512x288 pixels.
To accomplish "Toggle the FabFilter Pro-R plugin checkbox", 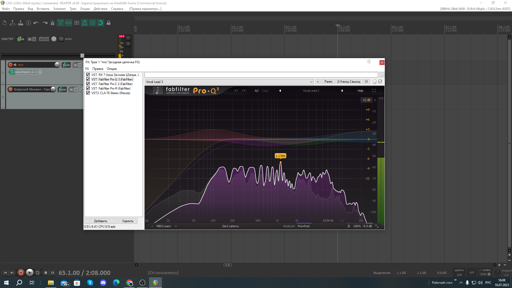I will (x=88, y=89).
